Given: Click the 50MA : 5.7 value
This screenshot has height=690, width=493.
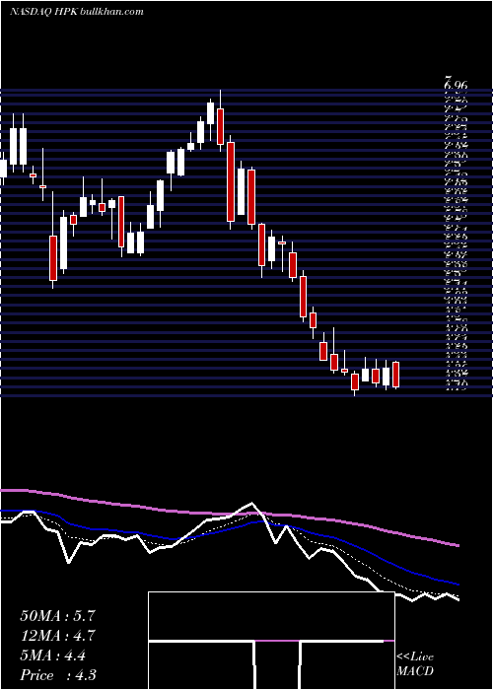Looking at the screenshot, I should tap(57, 616).
